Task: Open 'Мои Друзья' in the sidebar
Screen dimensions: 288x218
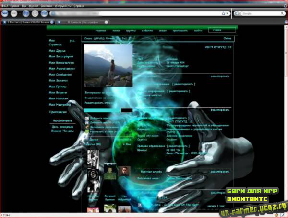Action: [57, 51]
